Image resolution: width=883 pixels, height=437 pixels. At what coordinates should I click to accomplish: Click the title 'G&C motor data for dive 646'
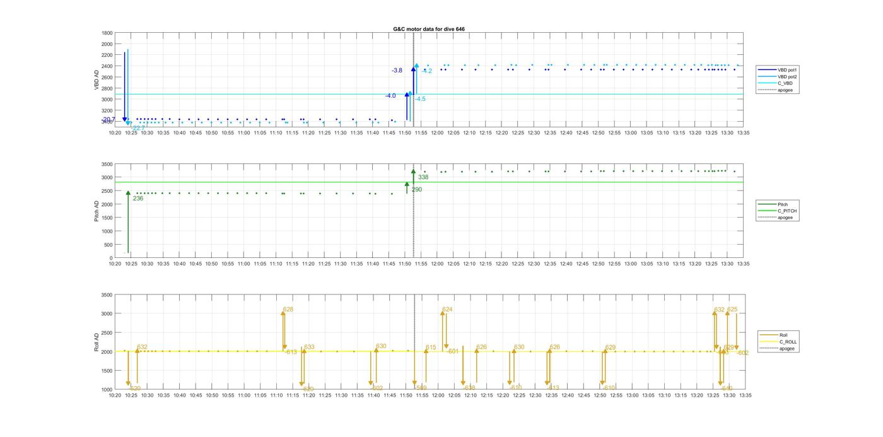(429, 29)
